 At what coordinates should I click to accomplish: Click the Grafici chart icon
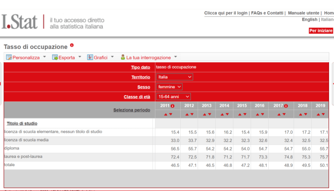coord(90,57)
